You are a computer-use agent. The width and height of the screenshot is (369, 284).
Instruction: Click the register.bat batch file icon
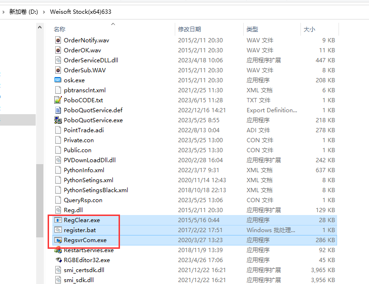[58, 230]
